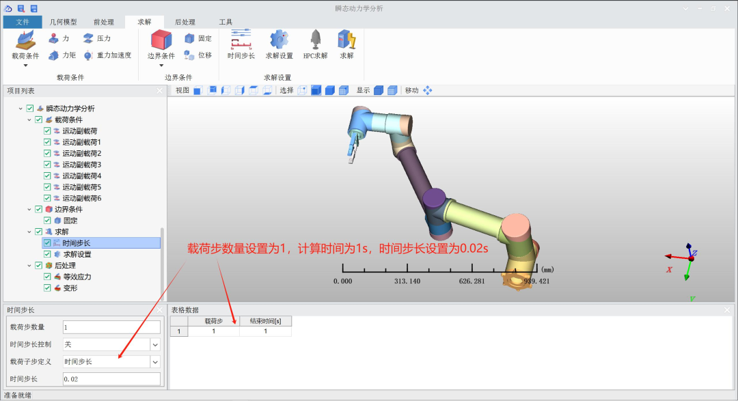
Task: Collapse 后处理 tree node
Action: (x=29, y=266)
